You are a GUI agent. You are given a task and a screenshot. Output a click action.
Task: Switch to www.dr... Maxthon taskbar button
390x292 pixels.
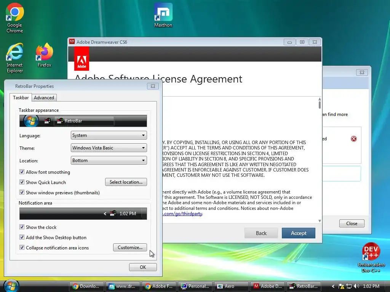point(122,286)
